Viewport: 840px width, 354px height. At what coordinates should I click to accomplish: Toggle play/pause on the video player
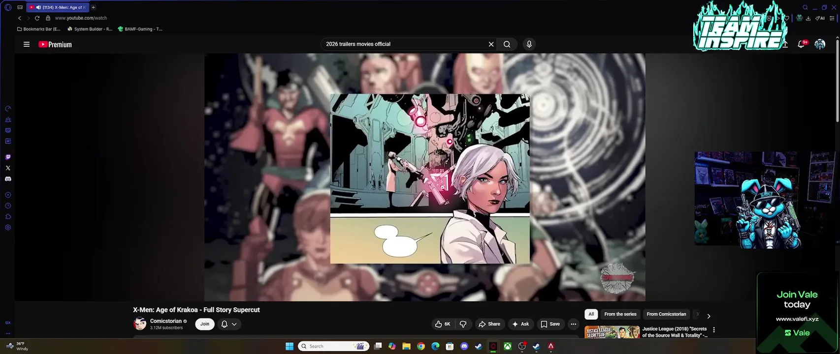(424, 177)
